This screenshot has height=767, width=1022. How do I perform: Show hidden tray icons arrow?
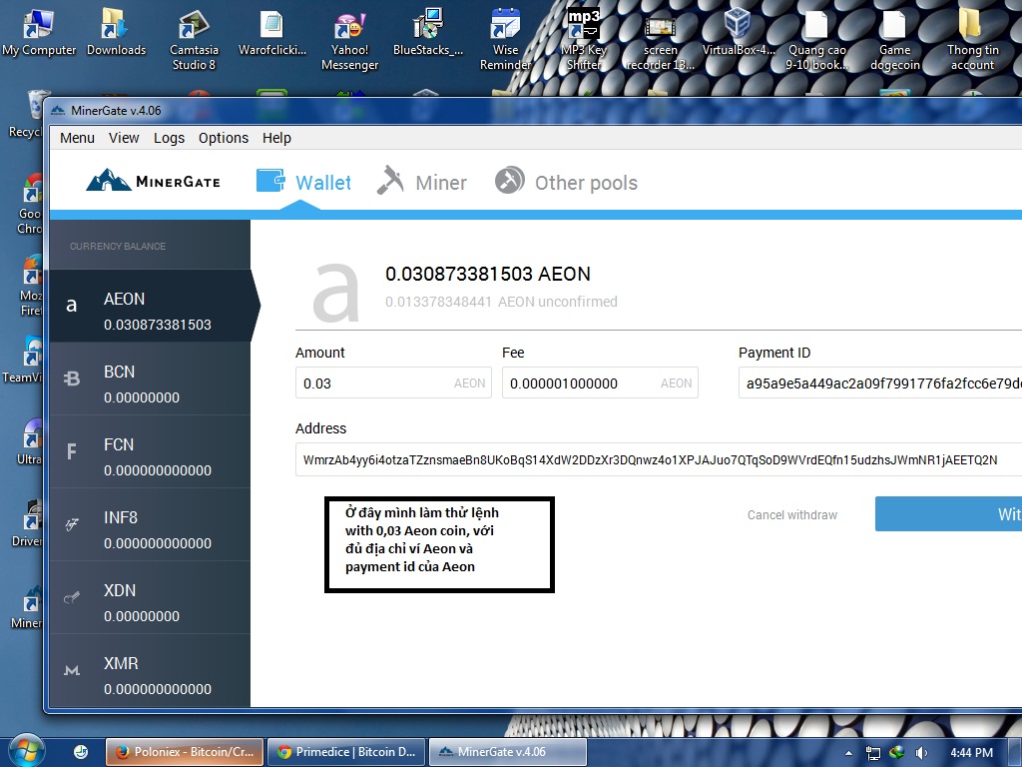[x=848, y=753]
